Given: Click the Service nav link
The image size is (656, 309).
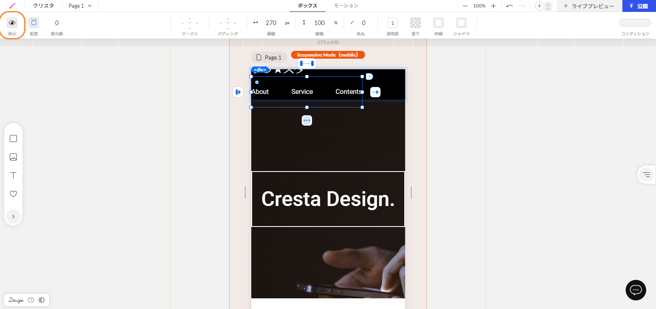Looking at the screenshot, I should tap(302, 92).
